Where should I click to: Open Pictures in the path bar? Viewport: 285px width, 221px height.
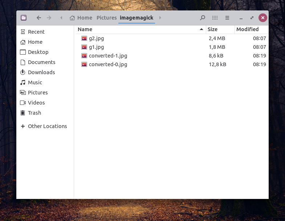click(106, 18)
